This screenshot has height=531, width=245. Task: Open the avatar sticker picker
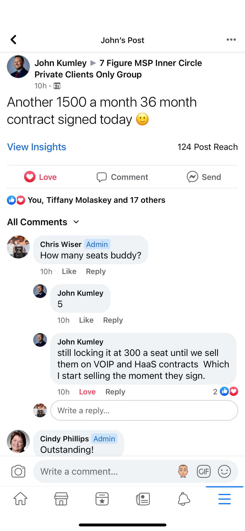click(x=183, y=471)
